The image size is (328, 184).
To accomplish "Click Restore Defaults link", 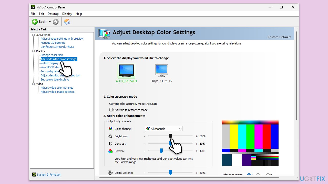I will 279,37.
